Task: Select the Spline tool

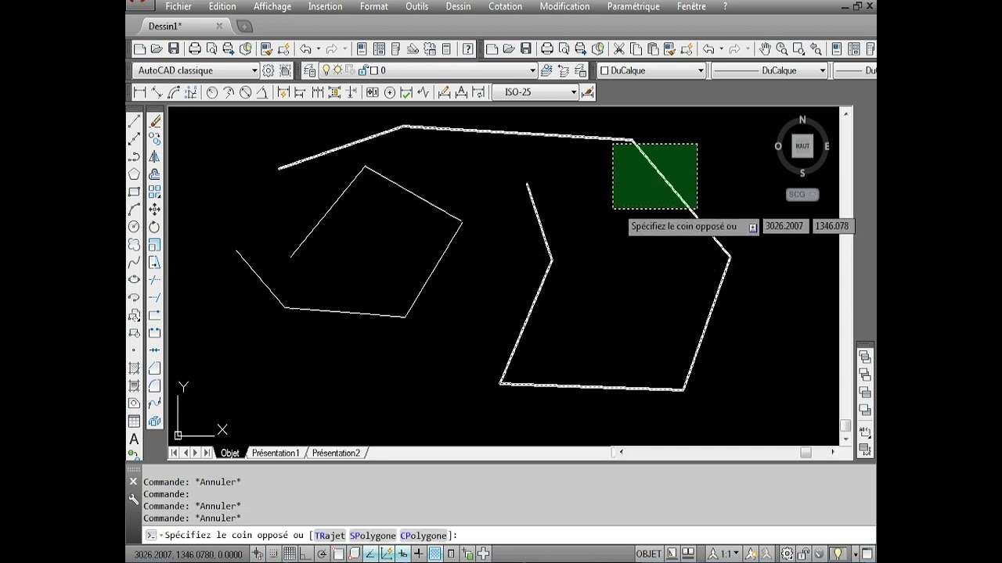Action: 134,262
